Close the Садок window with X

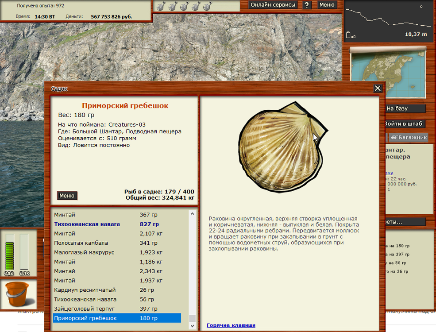click(378, 89)
